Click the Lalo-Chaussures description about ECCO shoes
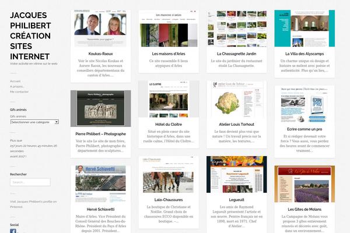This screenshot has height=233, width=350. pyautogui.click(x=169, y=214)
